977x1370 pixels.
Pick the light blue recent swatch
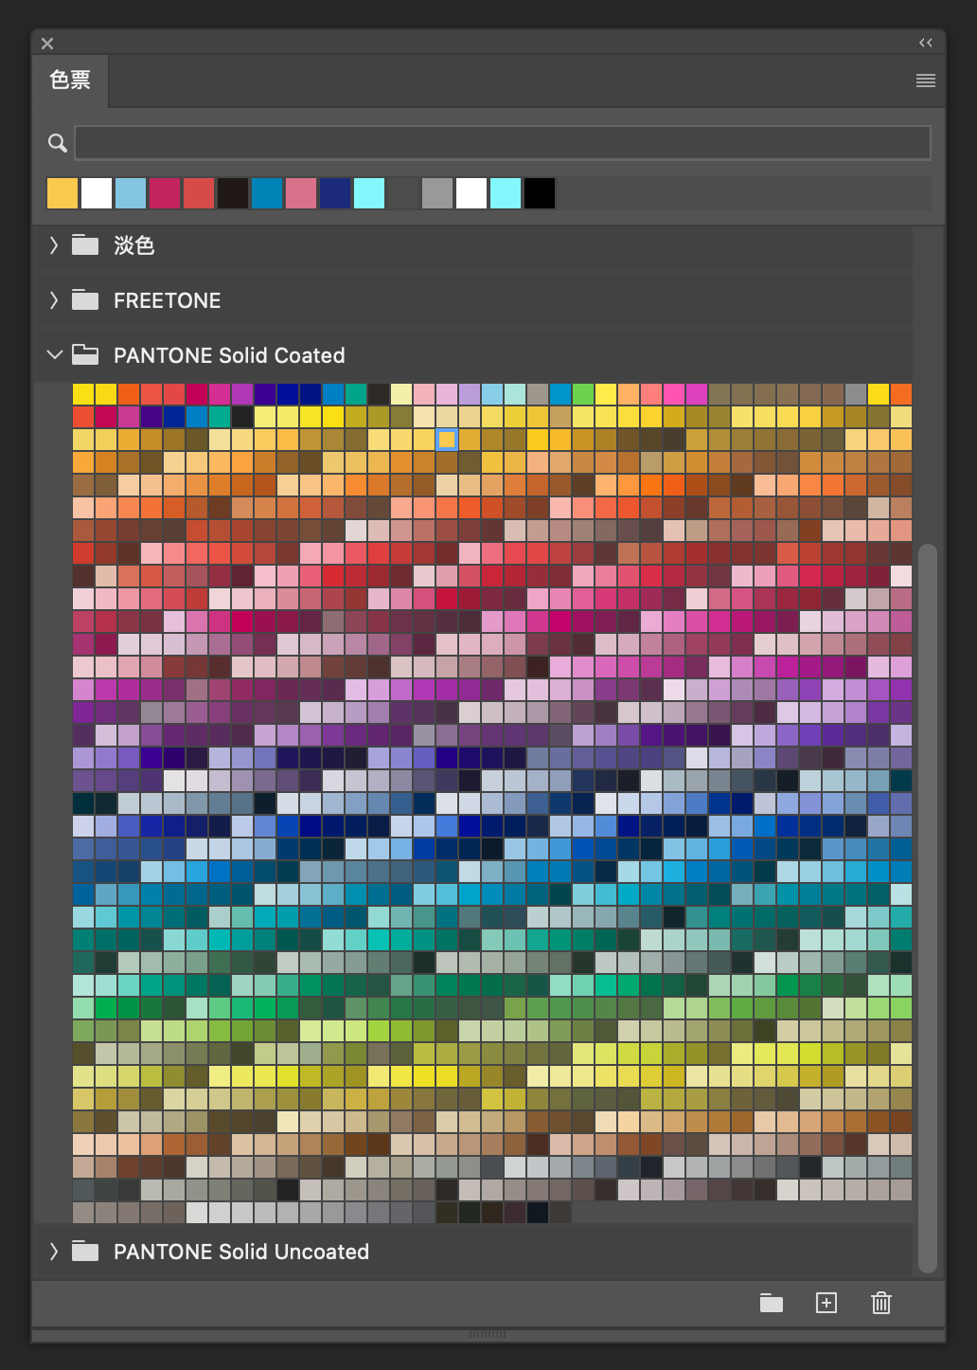click(131, 193)
